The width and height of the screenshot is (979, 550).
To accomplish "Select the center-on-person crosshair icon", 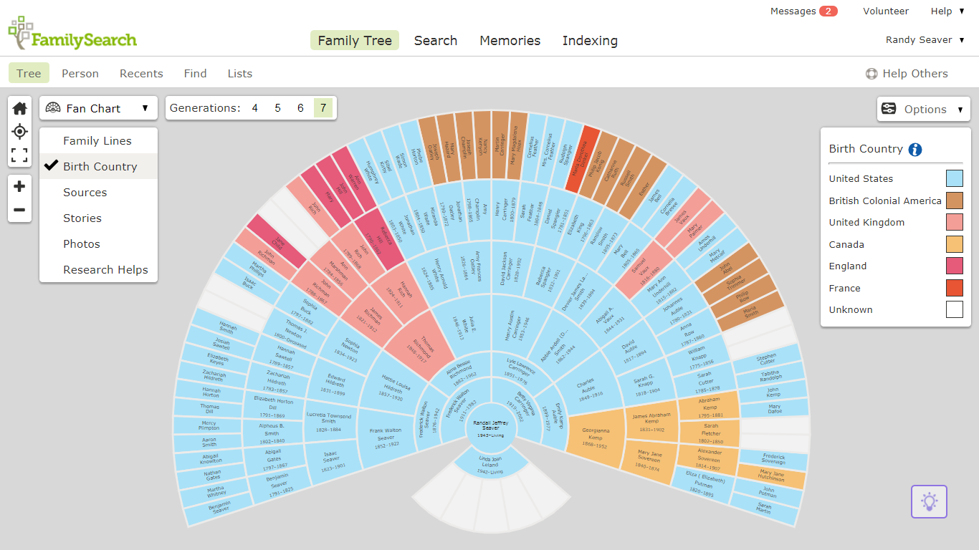I will 19,131.
